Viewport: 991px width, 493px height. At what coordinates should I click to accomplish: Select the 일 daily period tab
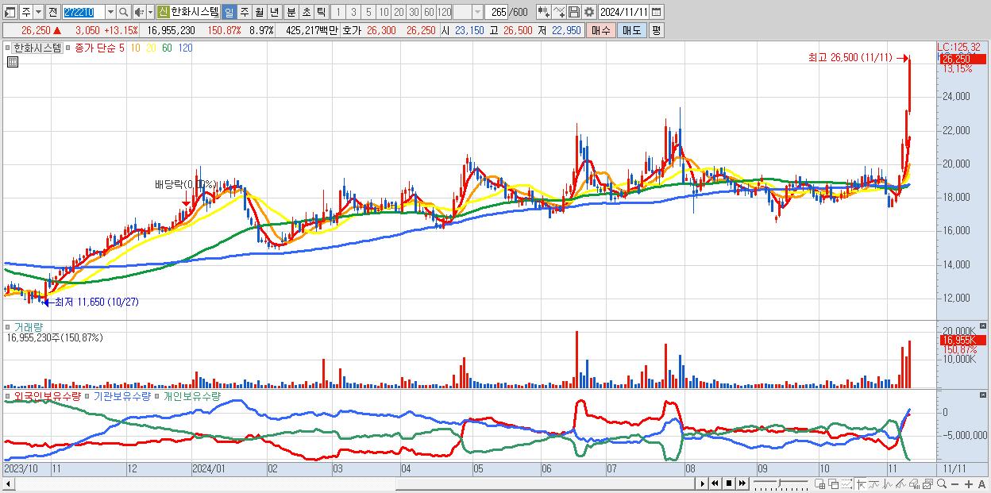point(229,12)
